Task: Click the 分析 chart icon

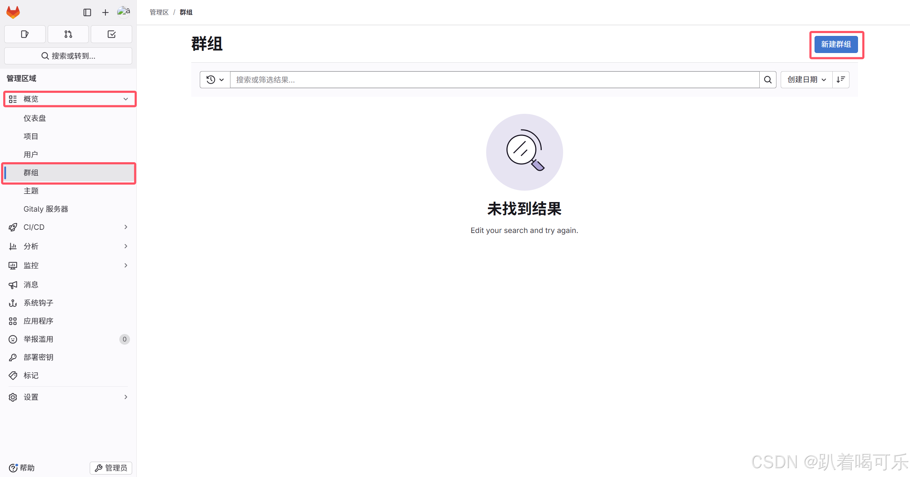Action: tap(13, 247)
